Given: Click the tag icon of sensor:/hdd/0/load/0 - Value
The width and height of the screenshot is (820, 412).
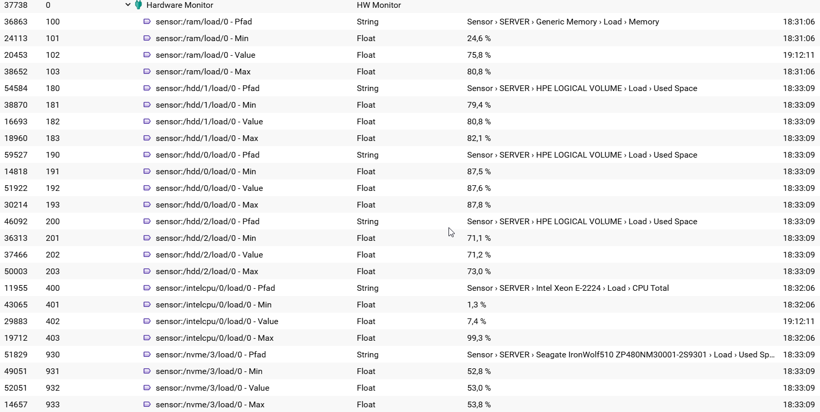Looking at the screenshot, I should [x=147, y=188].
